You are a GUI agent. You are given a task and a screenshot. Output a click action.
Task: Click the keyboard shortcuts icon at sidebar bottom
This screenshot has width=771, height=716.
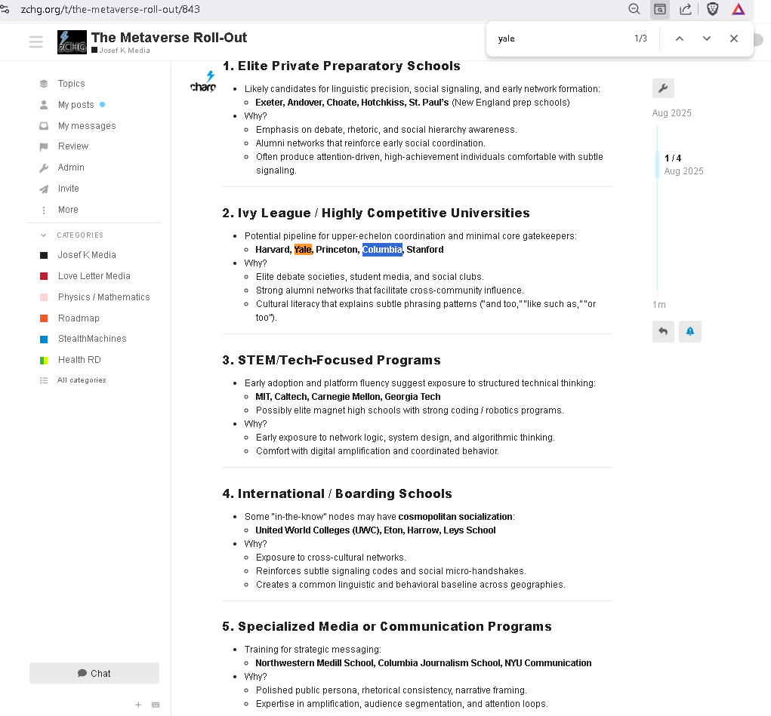point(156,705)
